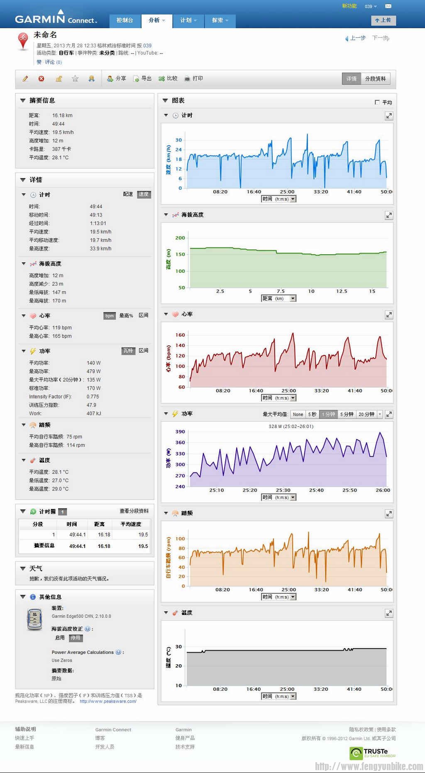Open the 评论 (0) comments link
Screen dimensions: 425x773
coord(53,62)
